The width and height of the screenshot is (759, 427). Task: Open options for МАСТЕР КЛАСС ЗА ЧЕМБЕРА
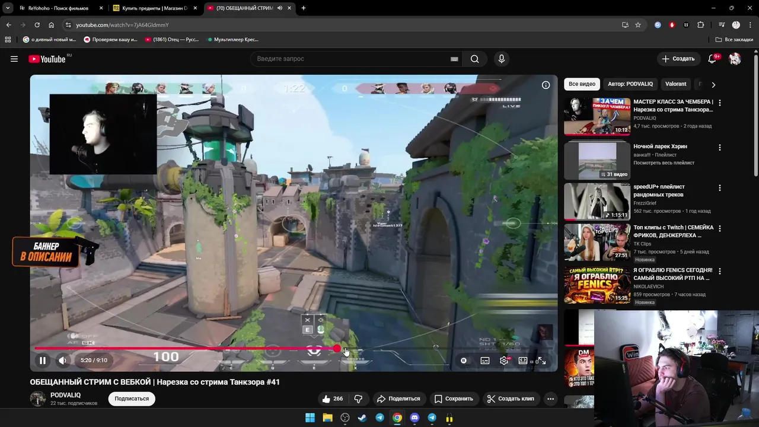(x=720, y=103)
